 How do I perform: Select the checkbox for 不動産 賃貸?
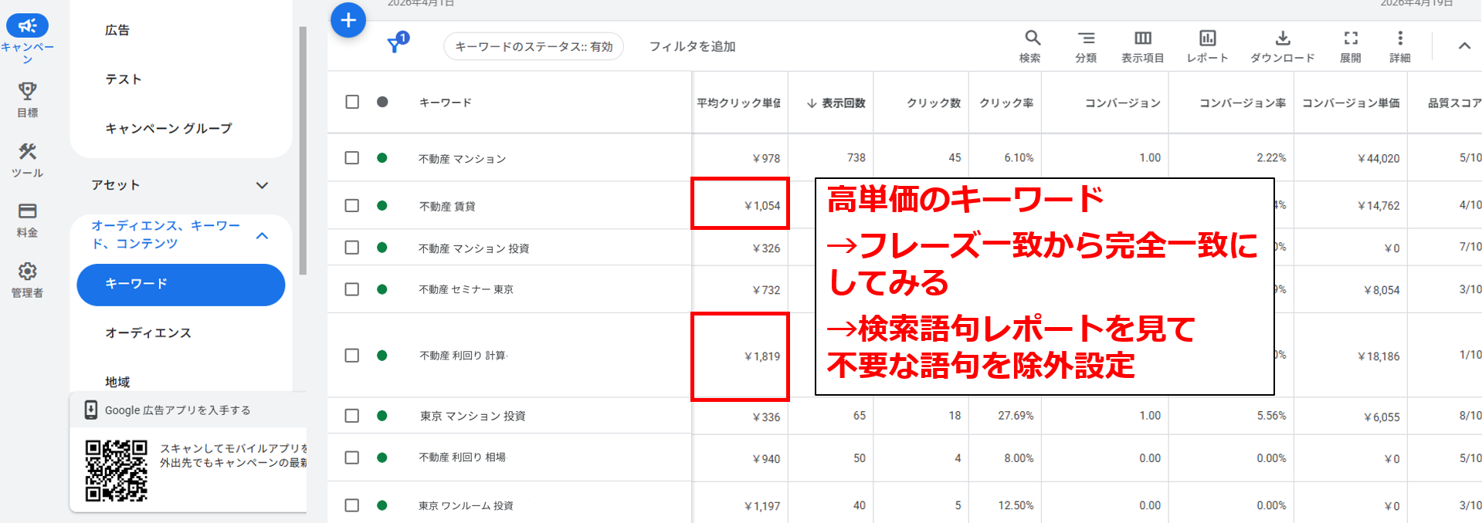click(352, 206)
